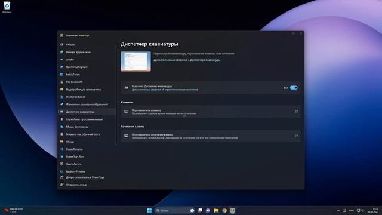The width and height of the screenshot is (382, 215).
Task: Turn off the Включить Диспетчер клавиатуры toggle
Action: pyautogui.click(x=294, y=88)
